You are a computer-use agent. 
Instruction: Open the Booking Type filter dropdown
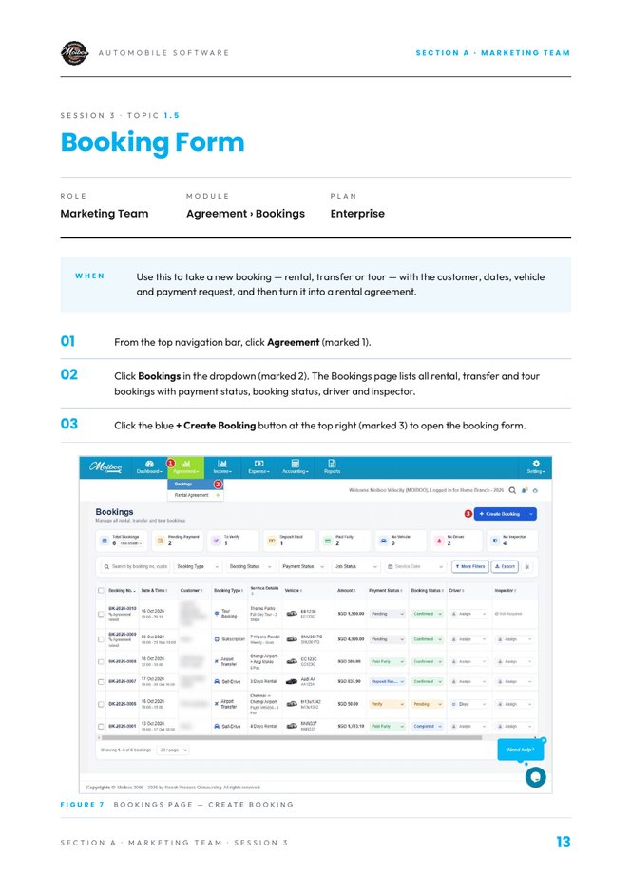pyautogui.click(x=197, y=566)
